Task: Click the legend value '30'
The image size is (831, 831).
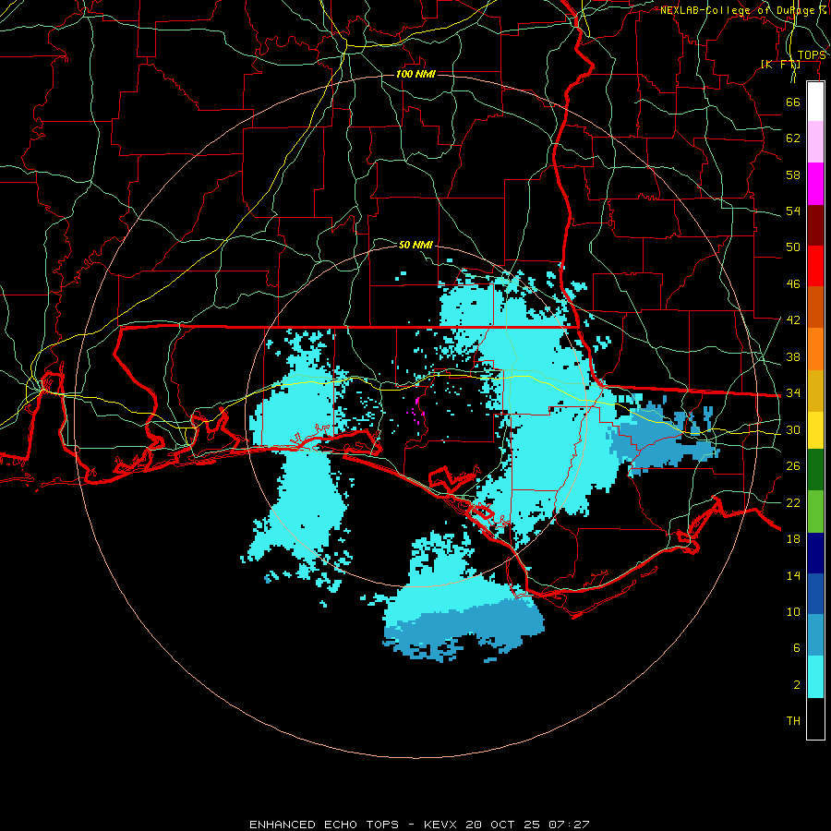Action: click(x=793, y=429)
